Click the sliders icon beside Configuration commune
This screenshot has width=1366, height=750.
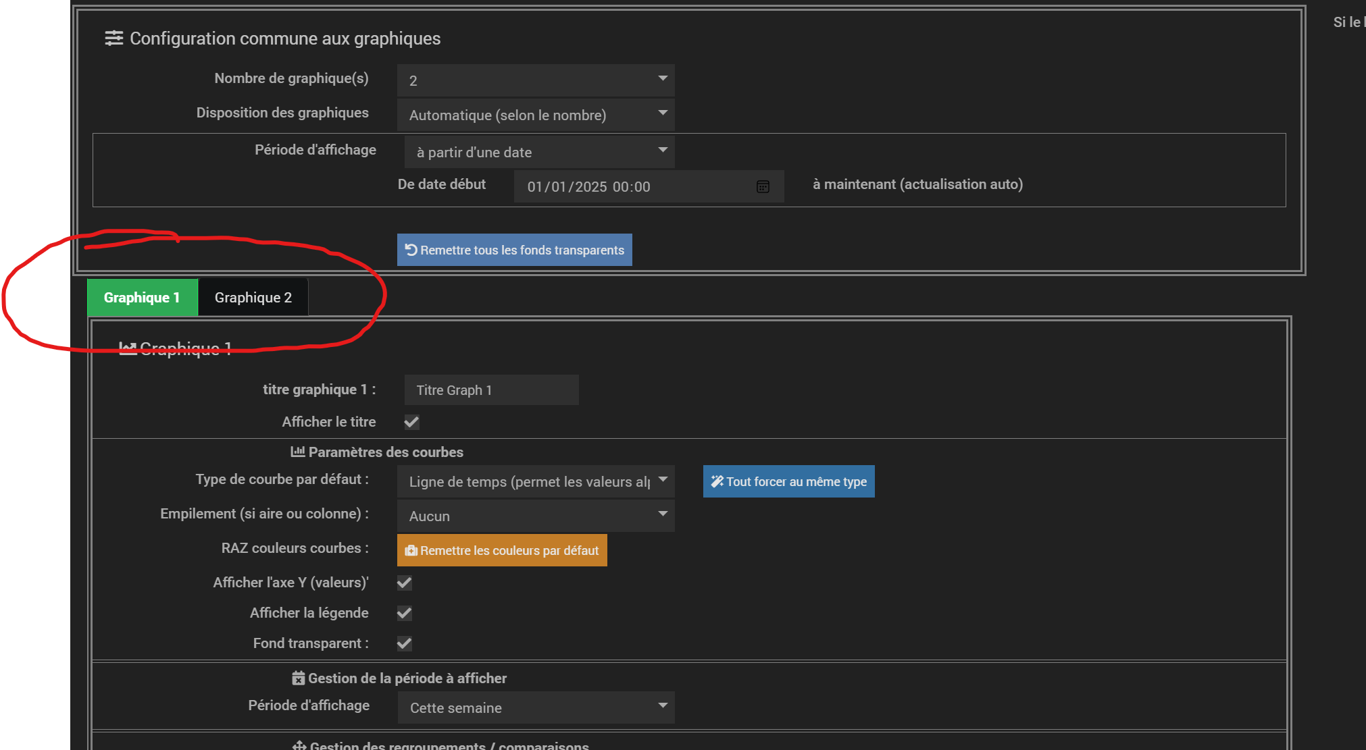pyautogui.click(x=113, y=38)
